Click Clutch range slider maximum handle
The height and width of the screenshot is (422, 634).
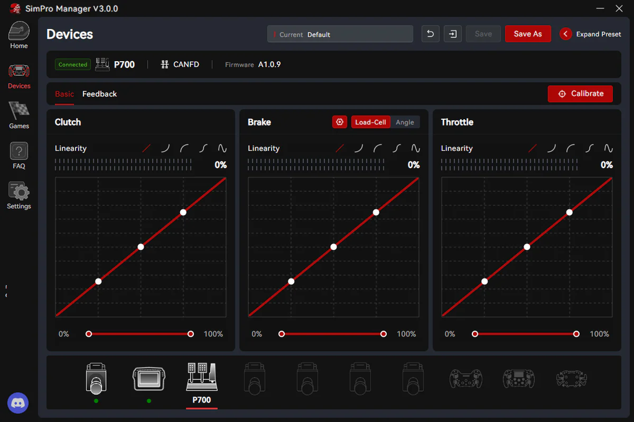click(x=191, y=334)
